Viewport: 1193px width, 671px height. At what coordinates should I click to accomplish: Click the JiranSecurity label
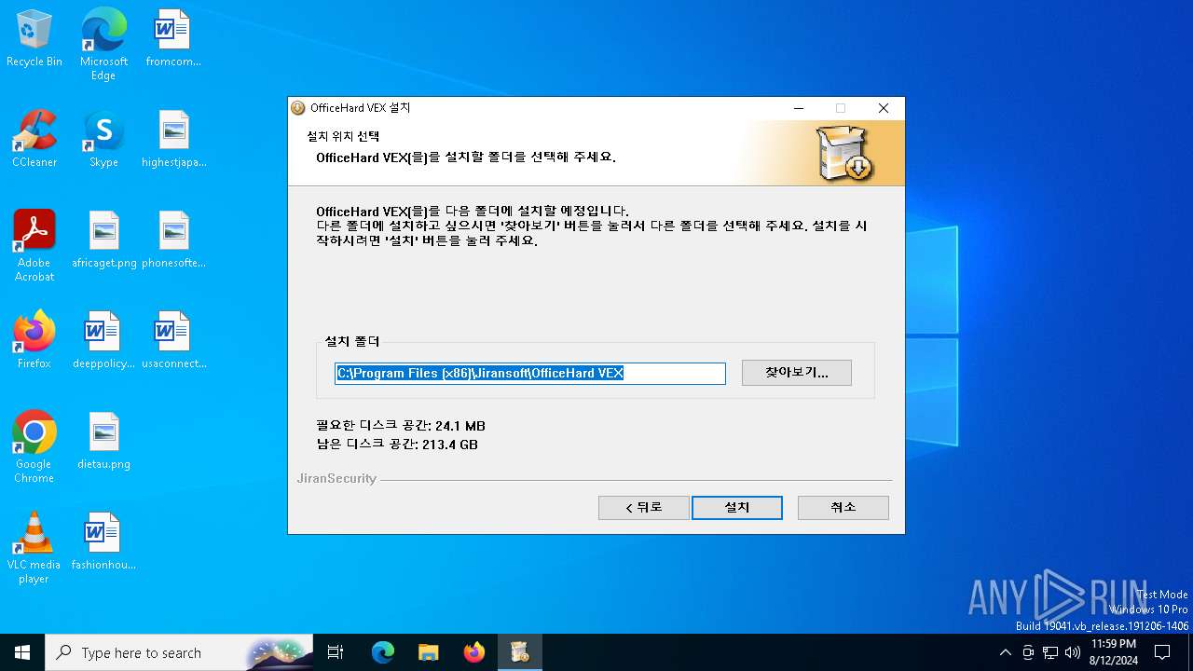pyautogui.click(x=336, y=479)
